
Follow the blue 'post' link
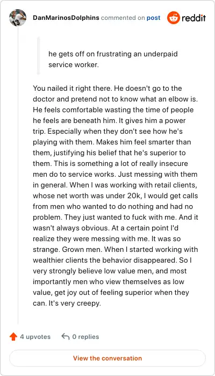pyautogui.click(x=154, y=18)
